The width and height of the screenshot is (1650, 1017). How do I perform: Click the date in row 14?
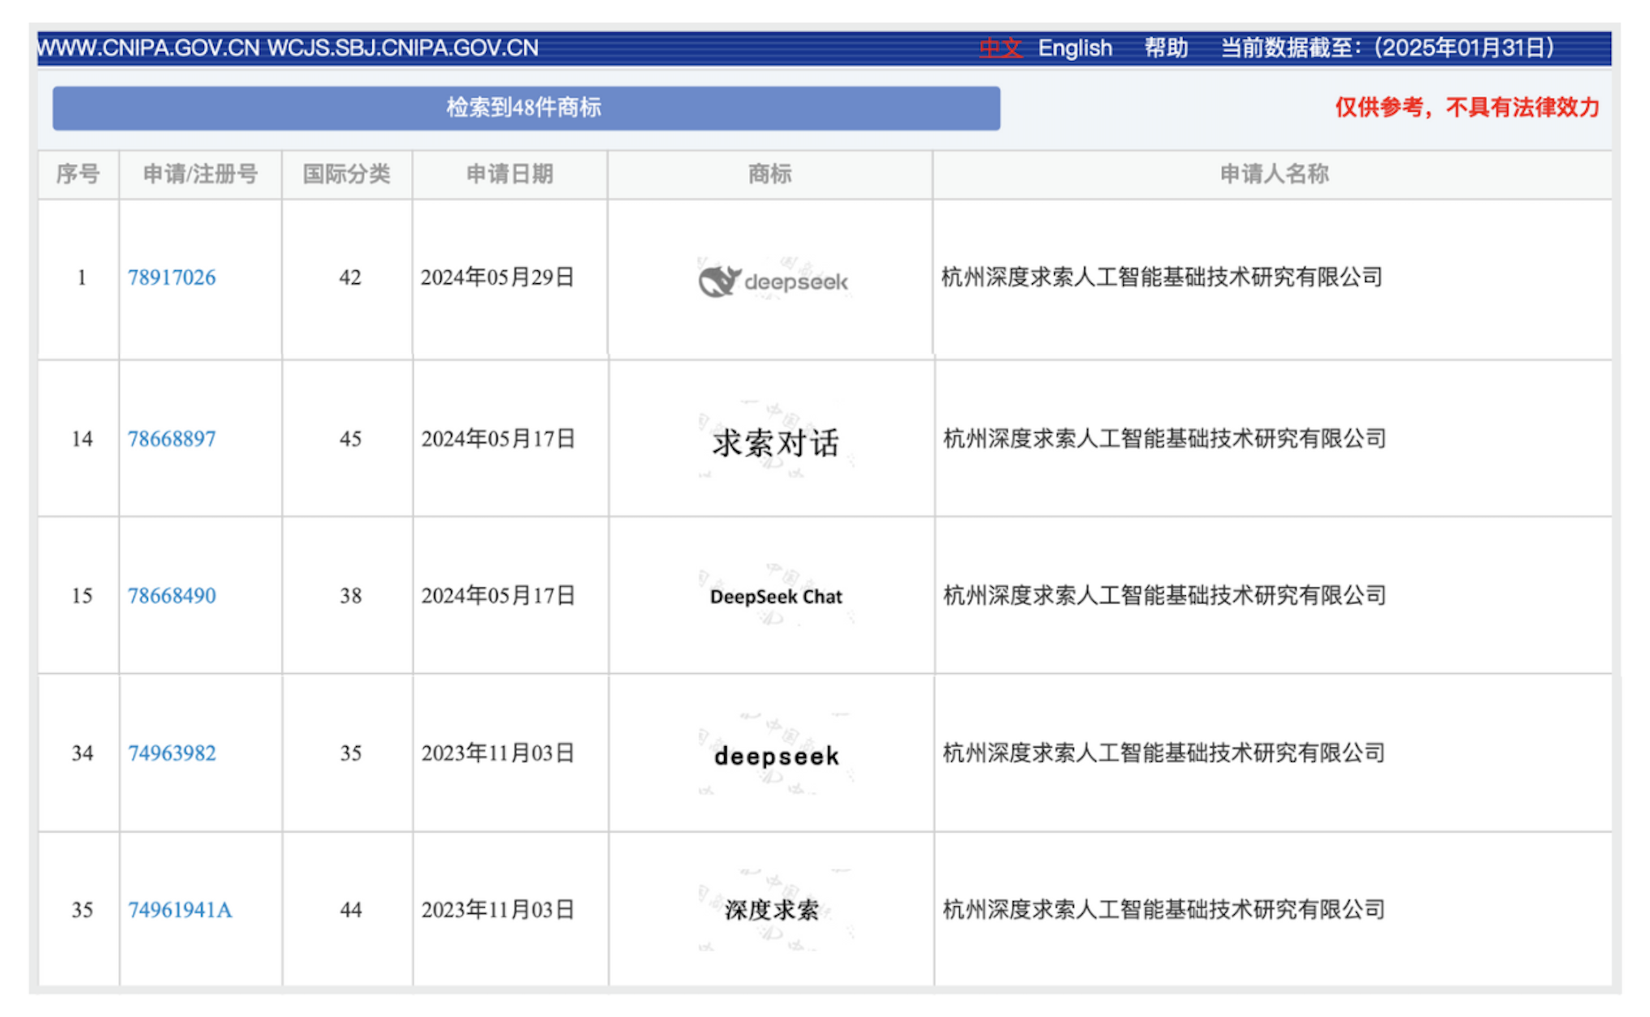497,439
